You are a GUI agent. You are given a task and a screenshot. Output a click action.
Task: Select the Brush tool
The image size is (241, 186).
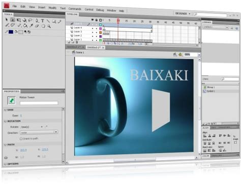click(7, 25)
